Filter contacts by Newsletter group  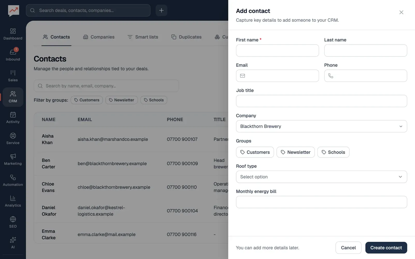tap(121, 100)
